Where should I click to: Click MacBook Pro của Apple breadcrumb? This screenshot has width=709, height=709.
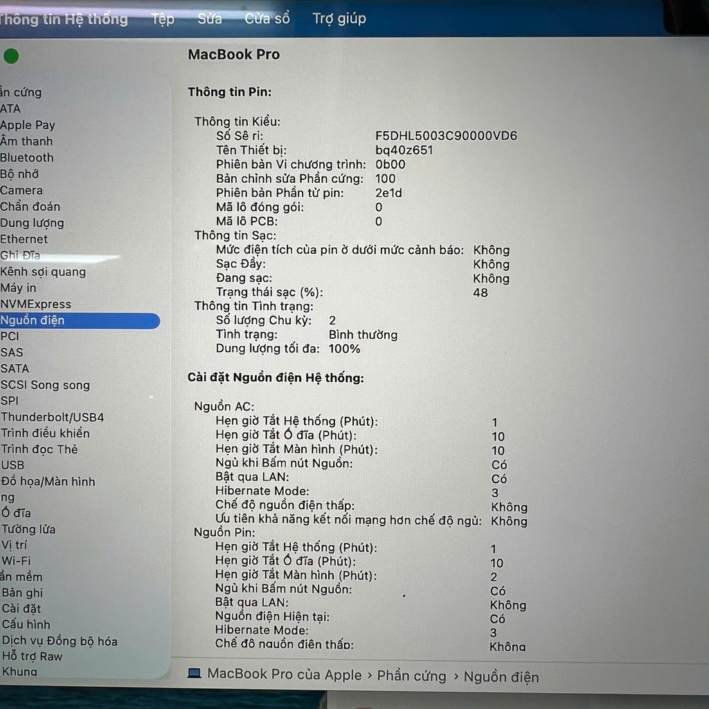pos(284,674)
